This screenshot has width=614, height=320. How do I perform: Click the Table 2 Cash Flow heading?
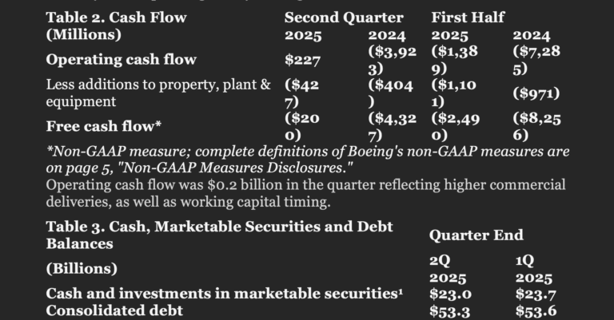pyautogui.click(x=114, y=18)
